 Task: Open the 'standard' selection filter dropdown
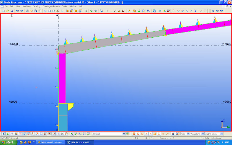[124, 134]
